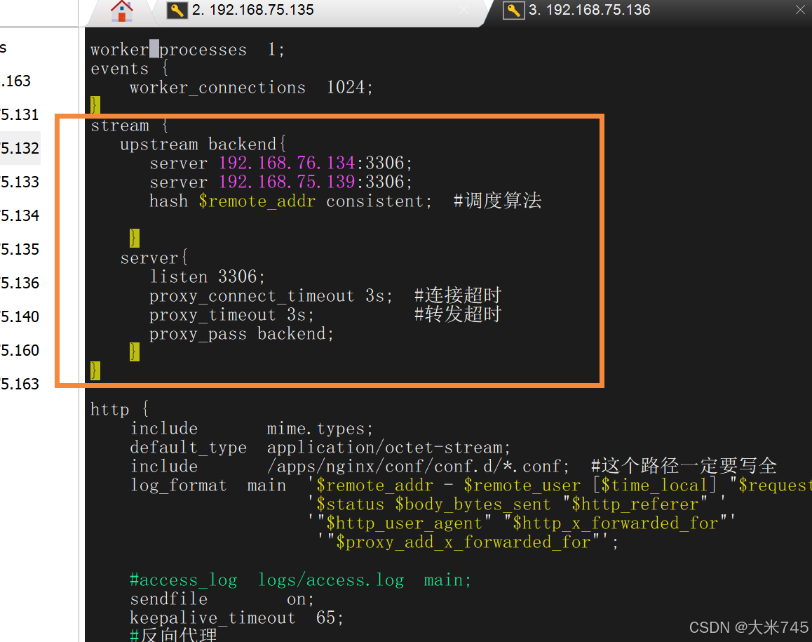
Task: Click the text 'worker_connections'
Action: tap(217, 88)
